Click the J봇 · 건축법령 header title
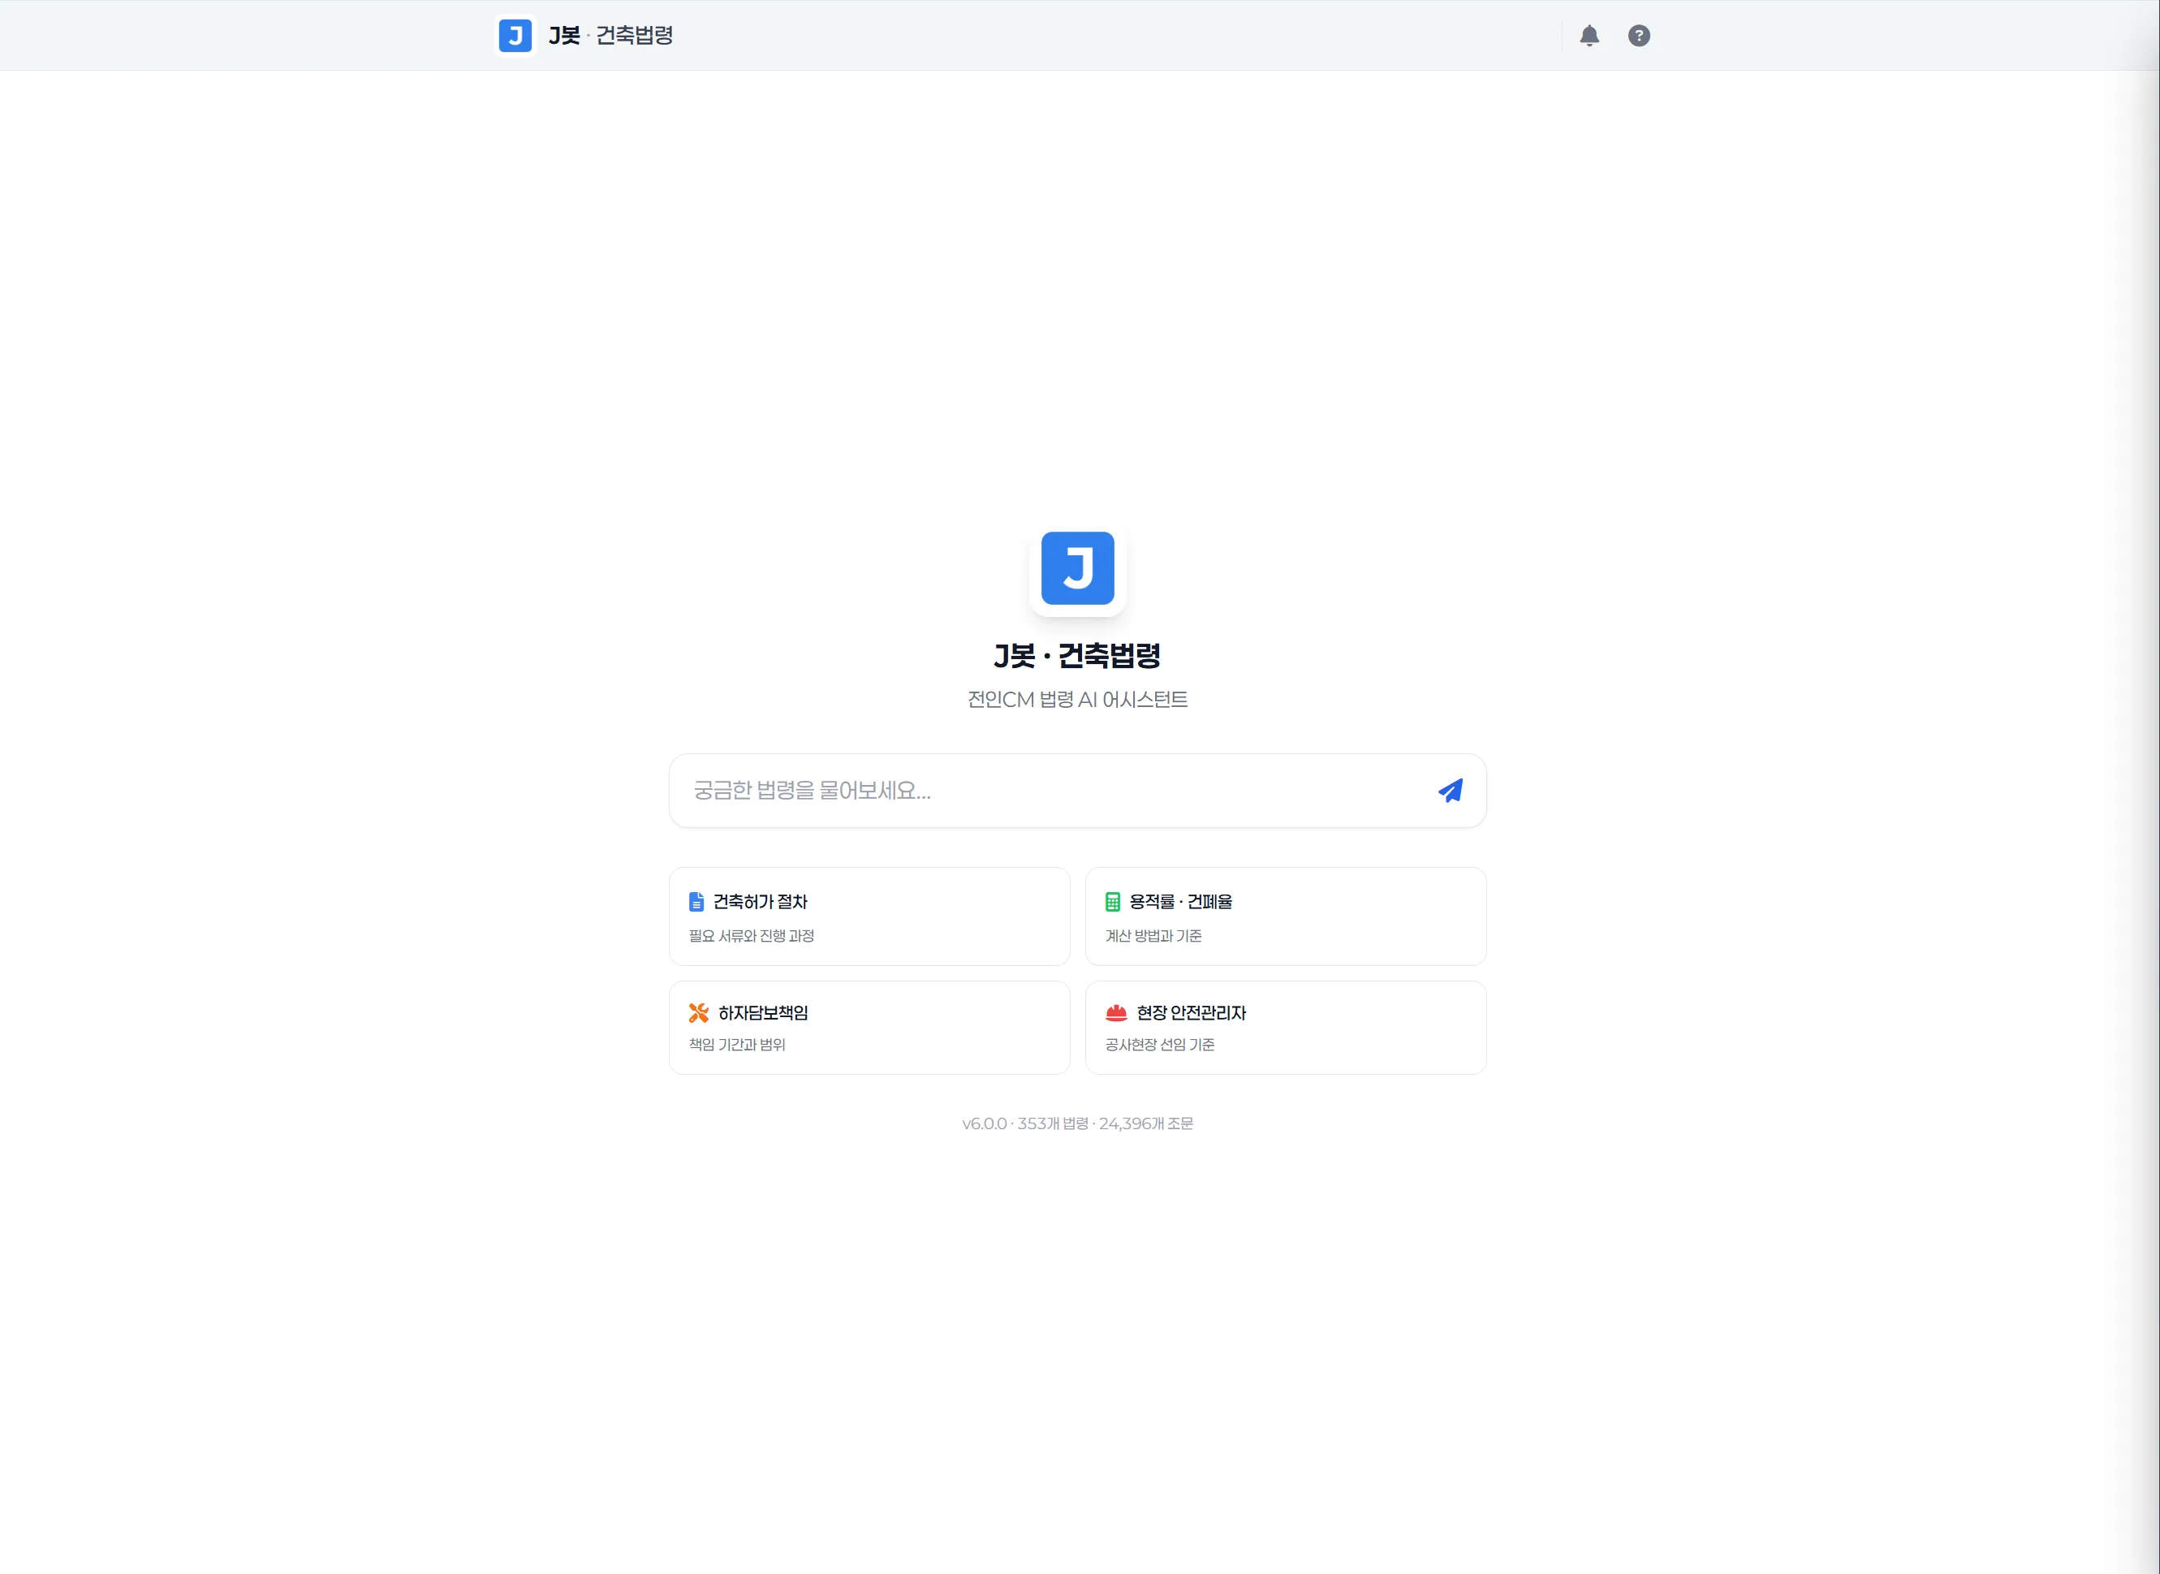 pos(610,37)
